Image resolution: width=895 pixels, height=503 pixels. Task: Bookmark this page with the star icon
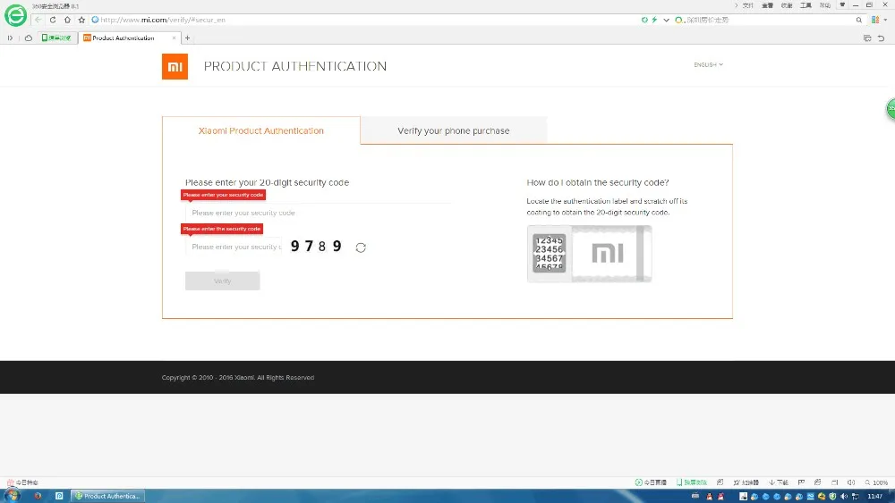81,20
